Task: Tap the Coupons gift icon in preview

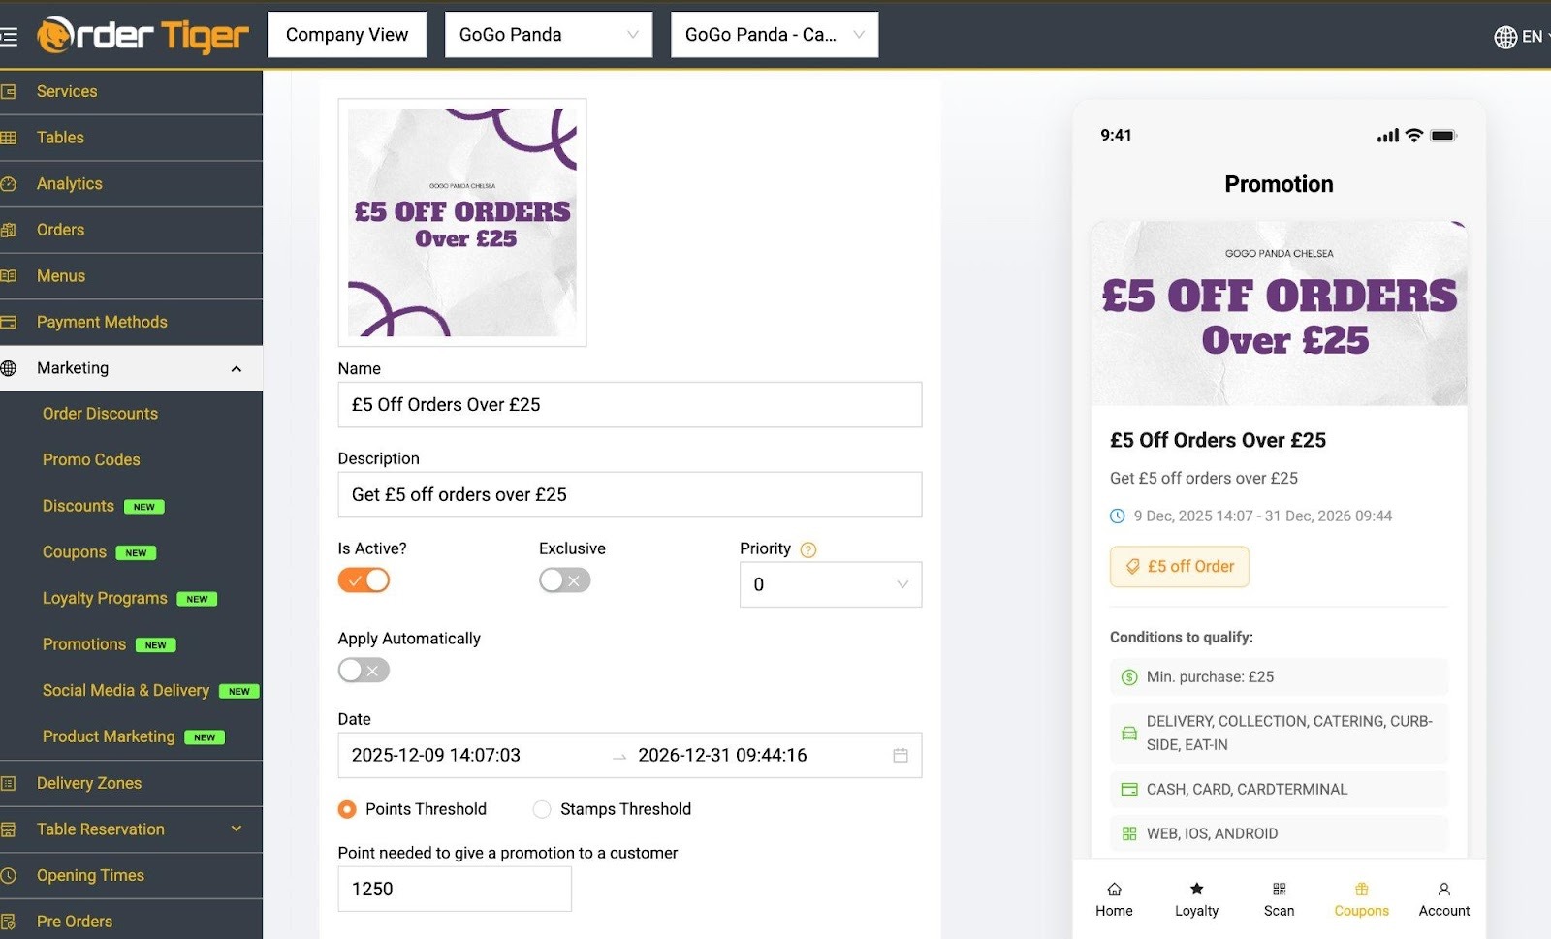Action: point(1361,889)
